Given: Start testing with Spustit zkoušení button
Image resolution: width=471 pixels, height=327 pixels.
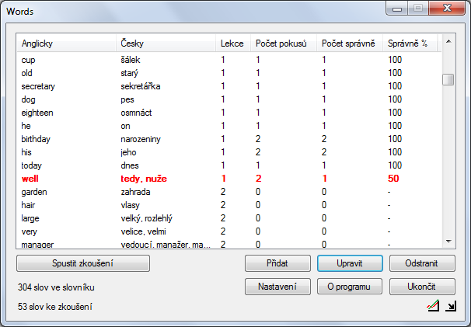Looking at the screenshot, I should (x=83, y=263).
